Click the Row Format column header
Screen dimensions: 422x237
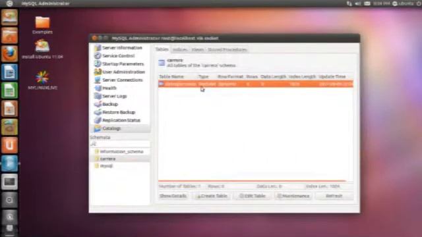[230, 76]
